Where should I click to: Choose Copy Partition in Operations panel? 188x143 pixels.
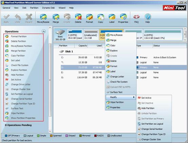pyautogui.click(x=18, y=56)
